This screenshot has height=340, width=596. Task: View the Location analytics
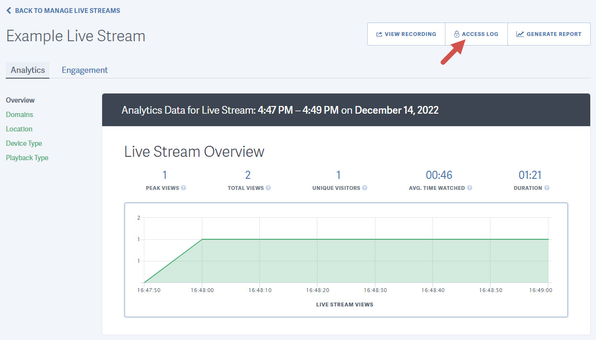[x=19, y=129]
